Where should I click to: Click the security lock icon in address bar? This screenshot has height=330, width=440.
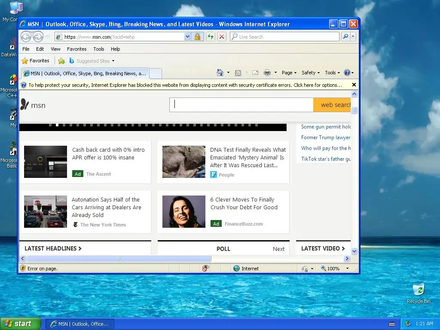pyautogui.click(x=197, y=37)
